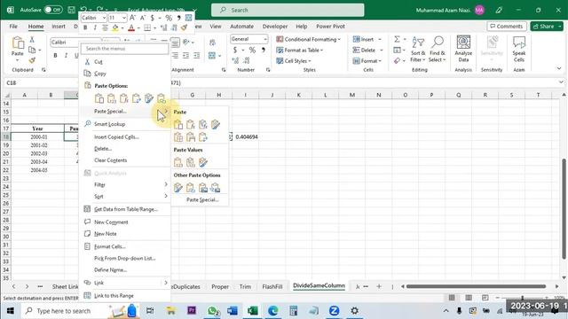
Task: Select Clear Contents menu entry
Action: 110,160
